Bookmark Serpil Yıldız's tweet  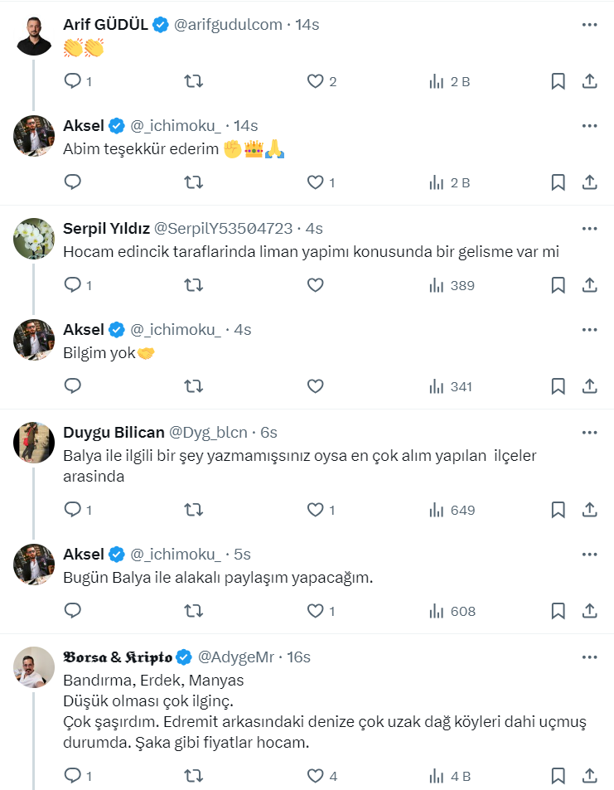558,285
